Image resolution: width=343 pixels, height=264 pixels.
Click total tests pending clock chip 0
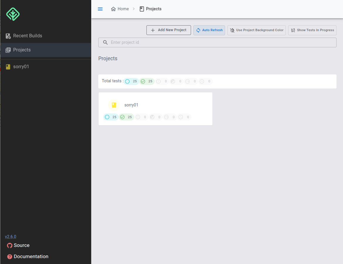(x=205, y=81)
